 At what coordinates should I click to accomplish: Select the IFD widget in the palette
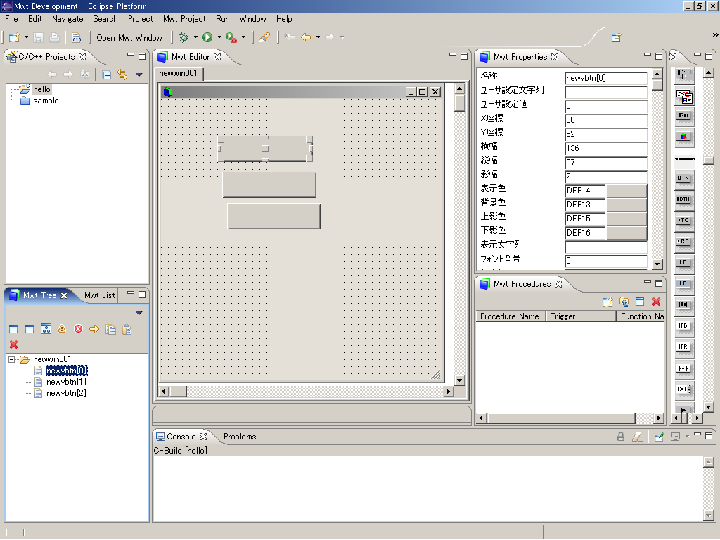(x=683, y=326)
